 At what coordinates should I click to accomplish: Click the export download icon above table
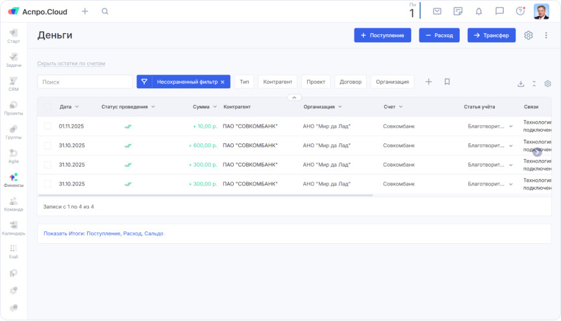pyautogui.click(x=521, y=84)
